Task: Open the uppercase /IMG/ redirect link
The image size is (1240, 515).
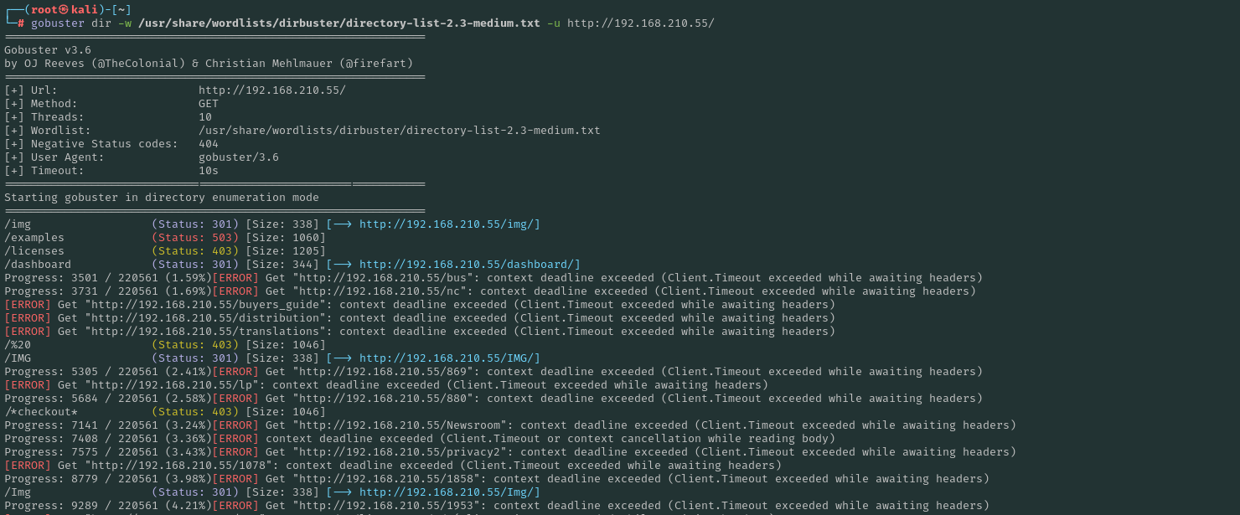Action: click(x=449, y=358)
